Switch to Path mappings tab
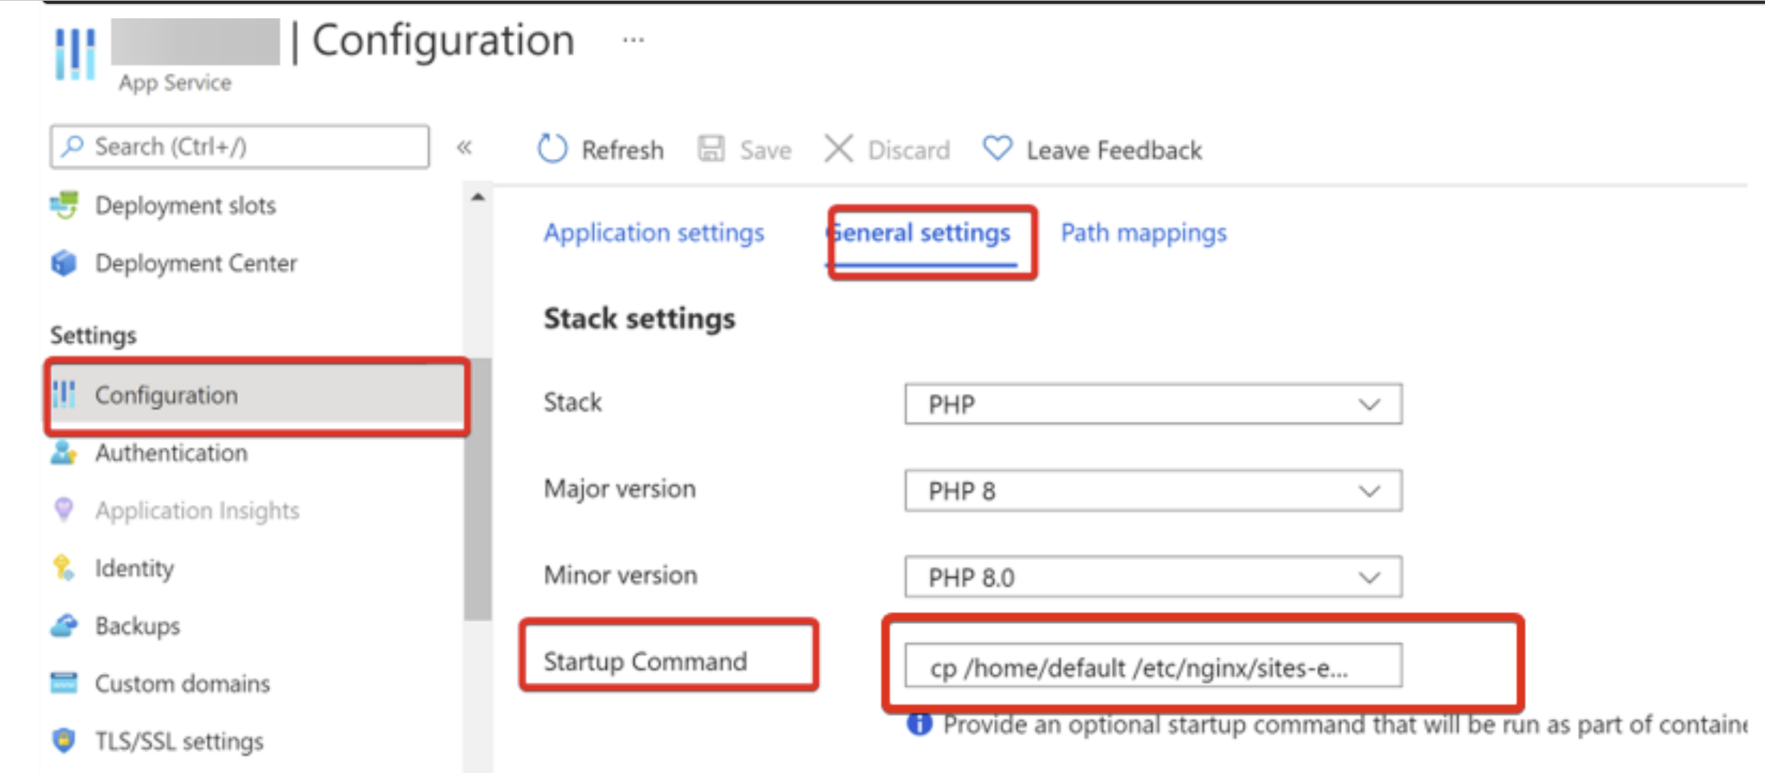This screenshot has height=773, width=1765. 1144,233
